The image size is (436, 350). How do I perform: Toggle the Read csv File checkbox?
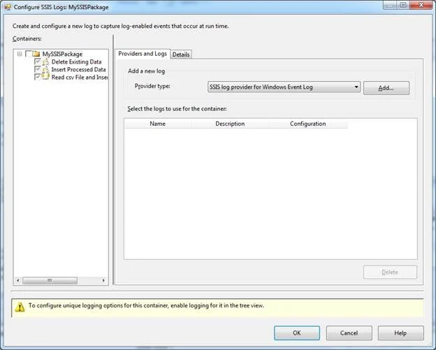(37, 76)
